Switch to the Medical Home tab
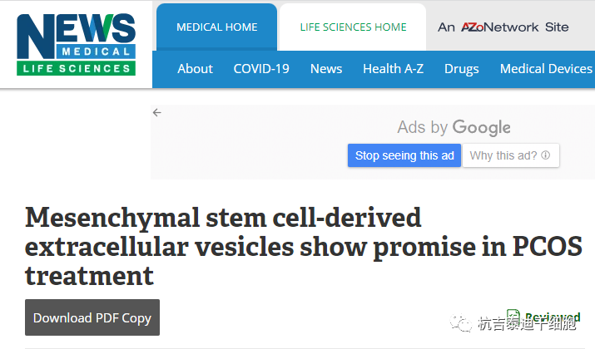 217,27
